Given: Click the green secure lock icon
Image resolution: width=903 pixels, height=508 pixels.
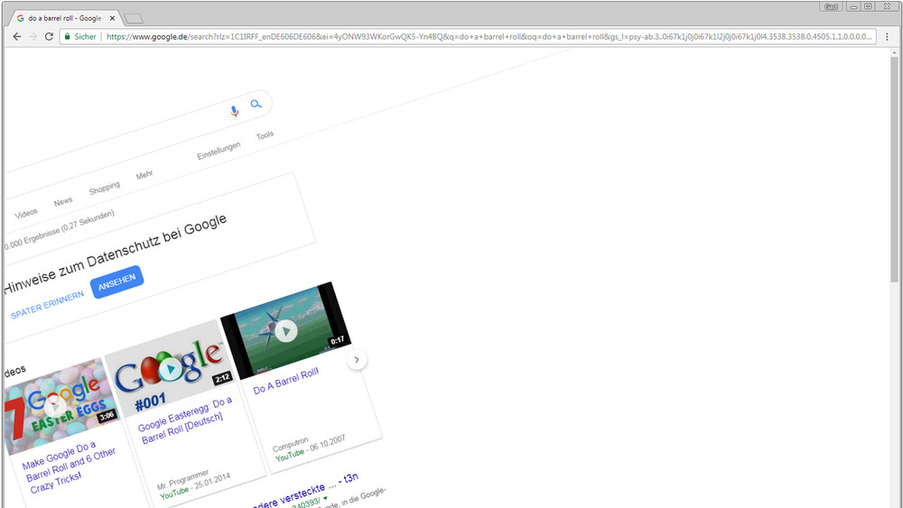Looking at the screenshot, I should tap(67, 37).
